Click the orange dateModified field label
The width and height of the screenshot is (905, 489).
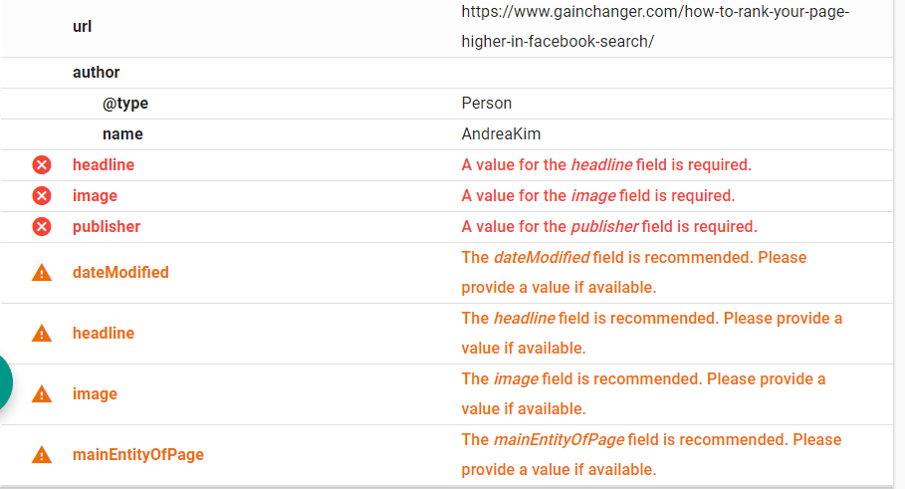point(120,273)
